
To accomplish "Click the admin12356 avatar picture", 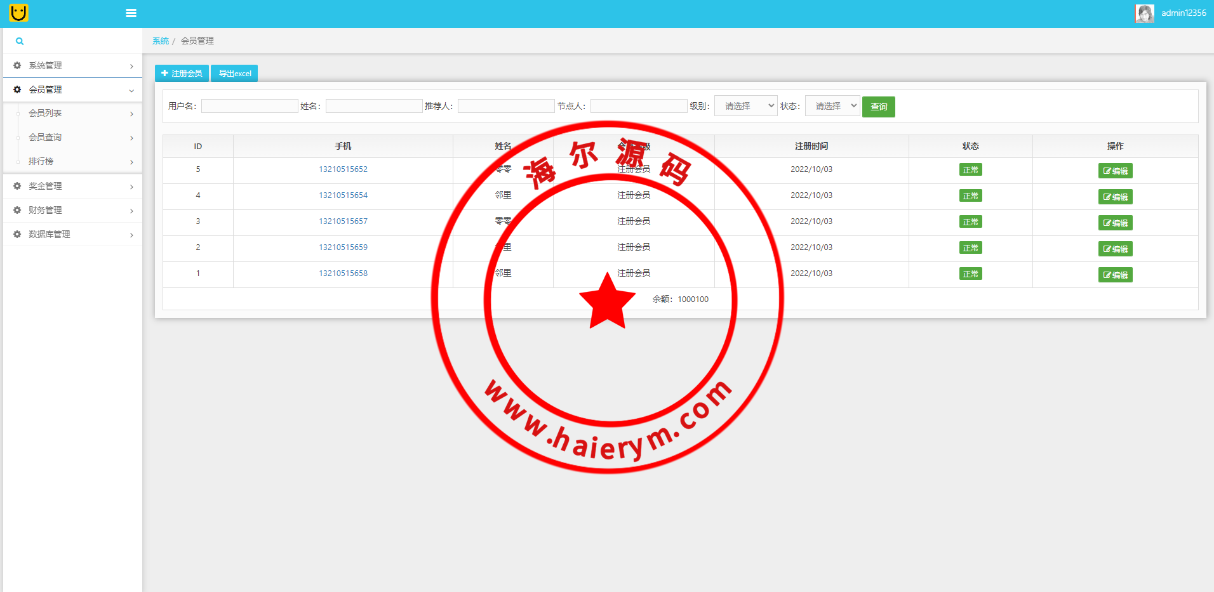I will coord(1144,13).
